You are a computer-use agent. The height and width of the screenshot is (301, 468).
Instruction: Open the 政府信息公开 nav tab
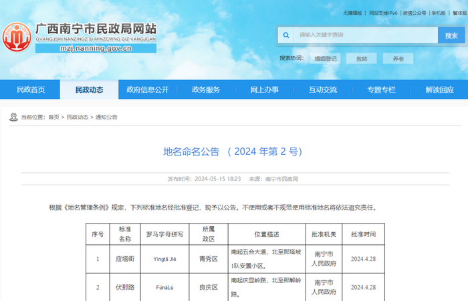pos(148,89)
